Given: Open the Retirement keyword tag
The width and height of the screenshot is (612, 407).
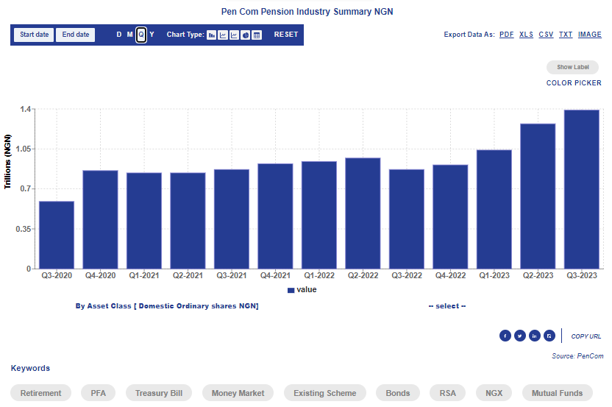Looking at the screenshot, I should pyautogui.click(x=40, y=393).
